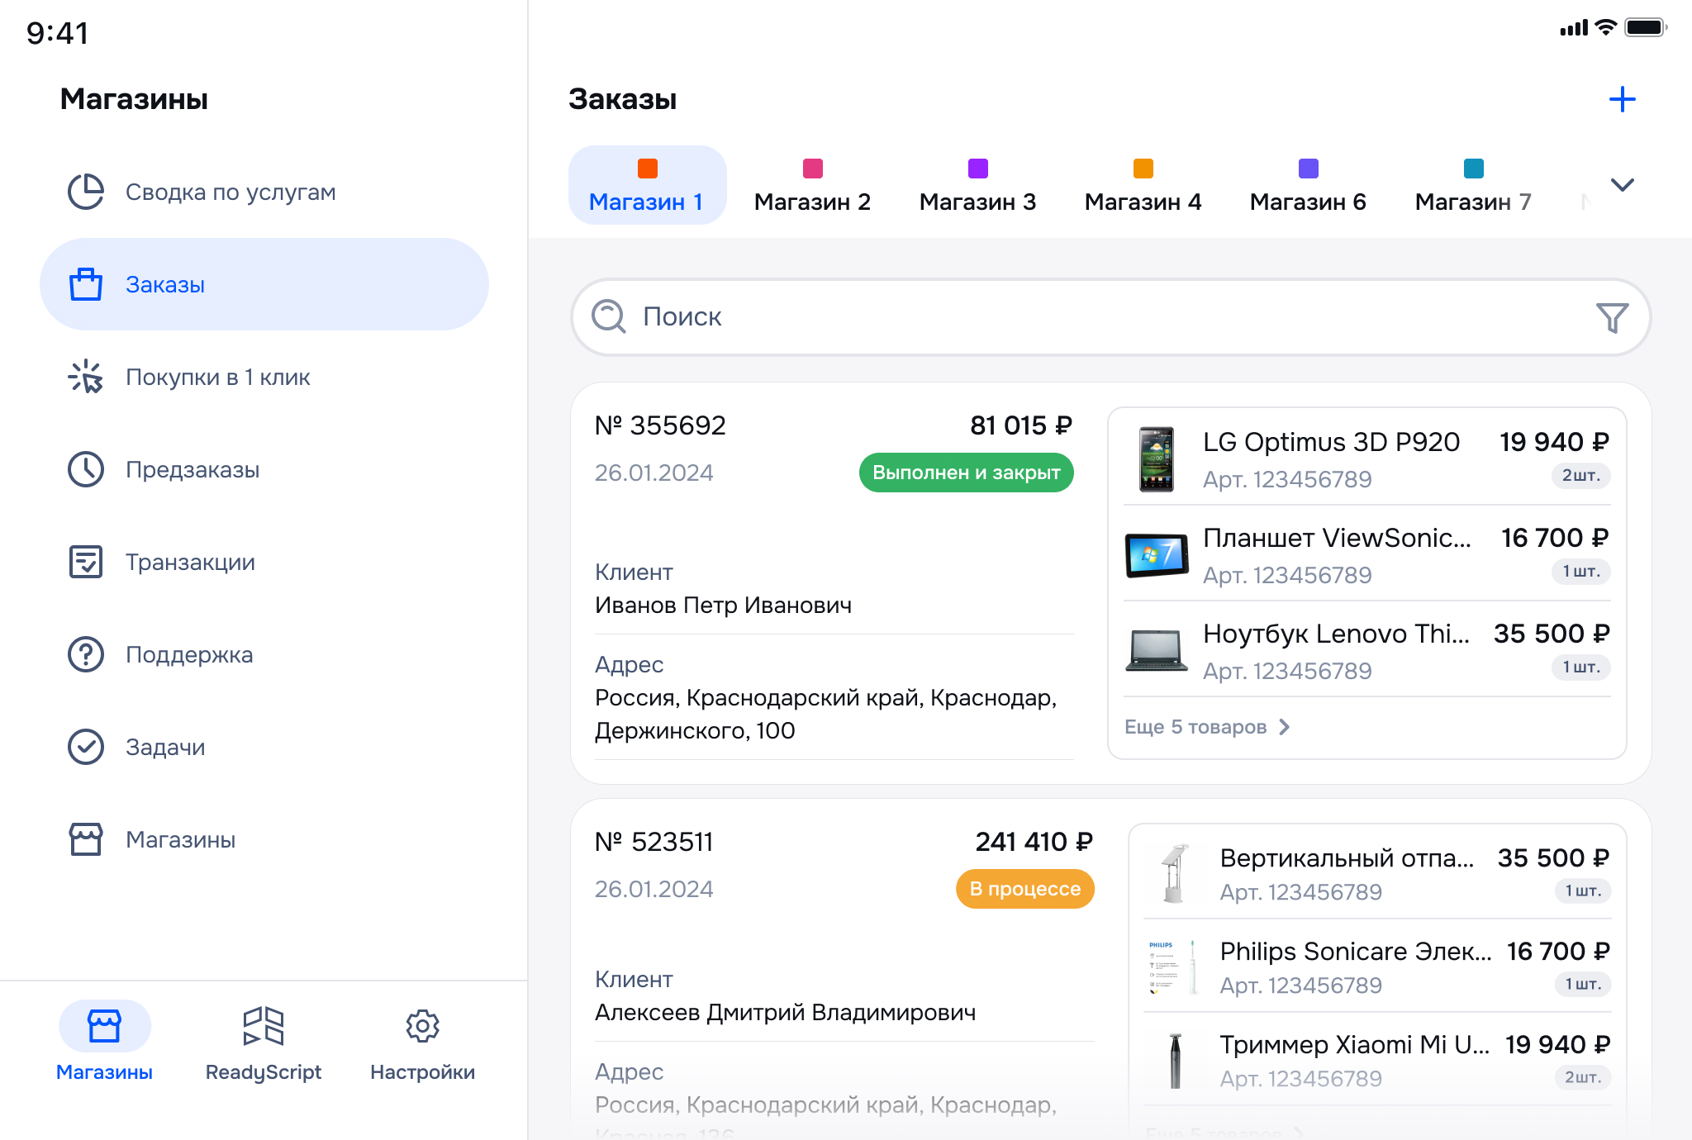Open Вертикальный отпариватель product thumbnail

click(1175, 874)
